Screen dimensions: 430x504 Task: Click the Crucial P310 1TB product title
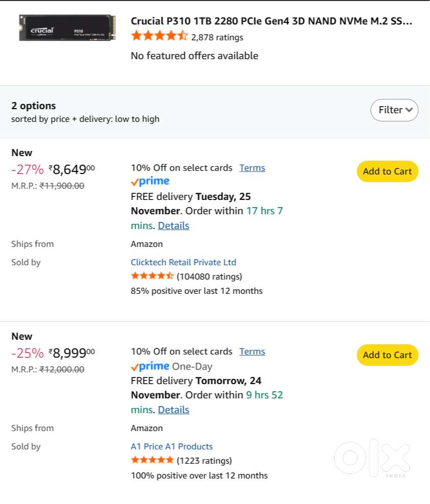271,21
